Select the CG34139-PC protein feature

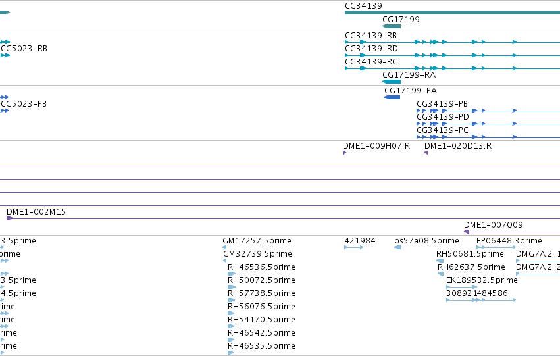click(488, 137)
